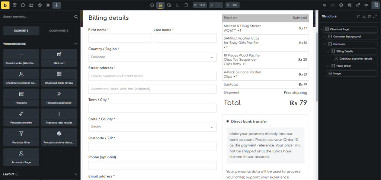Screen dimensions: 381x180
Task: Open the Country / Region dropdown
Action: coord(152,57)
